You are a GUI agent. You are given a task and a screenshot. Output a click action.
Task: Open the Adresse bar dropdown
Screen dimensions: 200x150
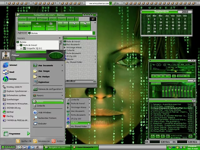point(93,33)
